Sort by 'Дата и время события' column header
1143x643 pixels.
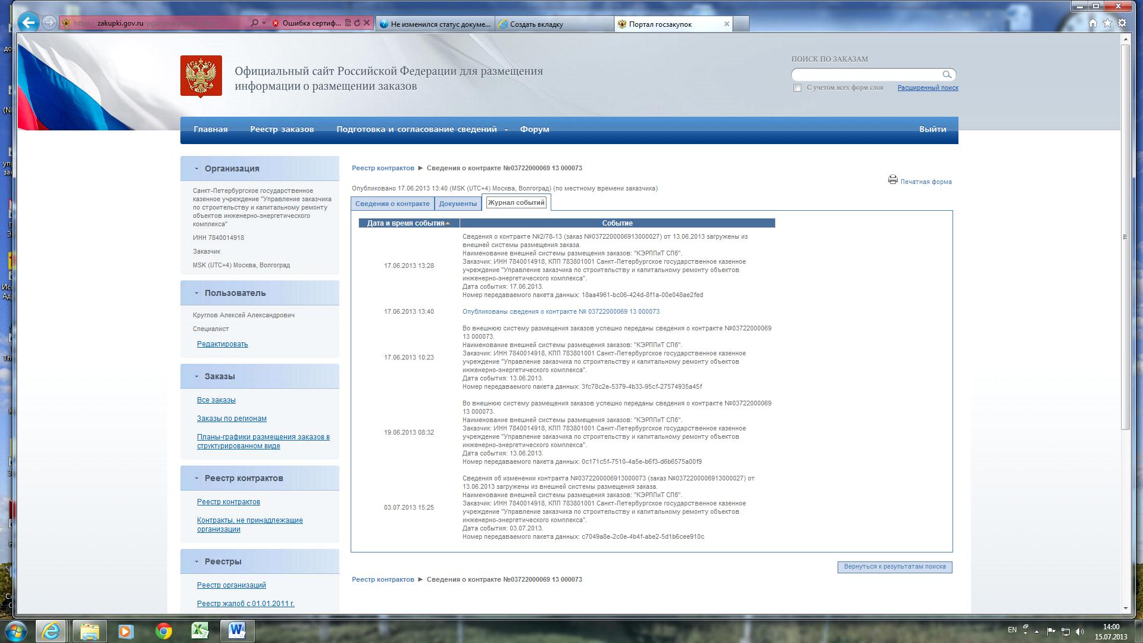408,223
